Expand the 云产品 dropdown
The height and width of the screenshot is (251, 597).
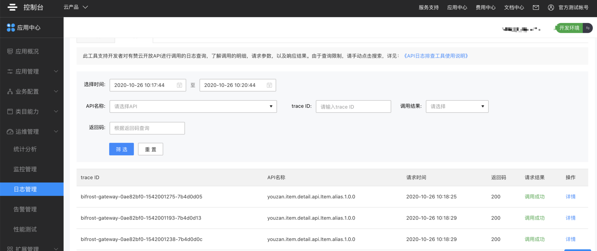tap(76, 7)
